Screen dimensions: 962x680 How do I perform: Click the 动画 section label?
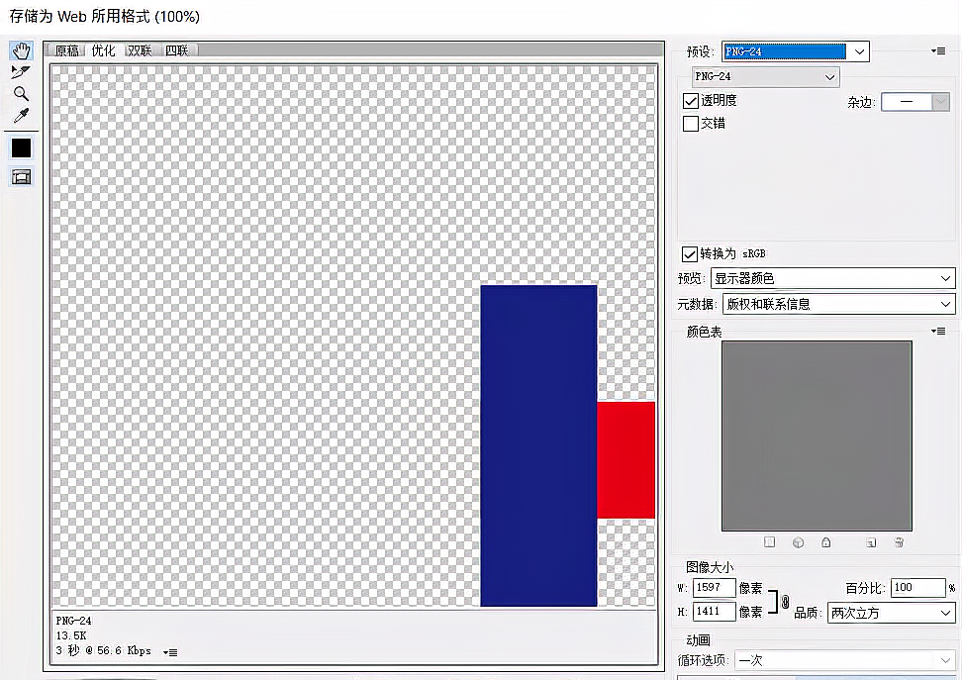tap(698, 640)
